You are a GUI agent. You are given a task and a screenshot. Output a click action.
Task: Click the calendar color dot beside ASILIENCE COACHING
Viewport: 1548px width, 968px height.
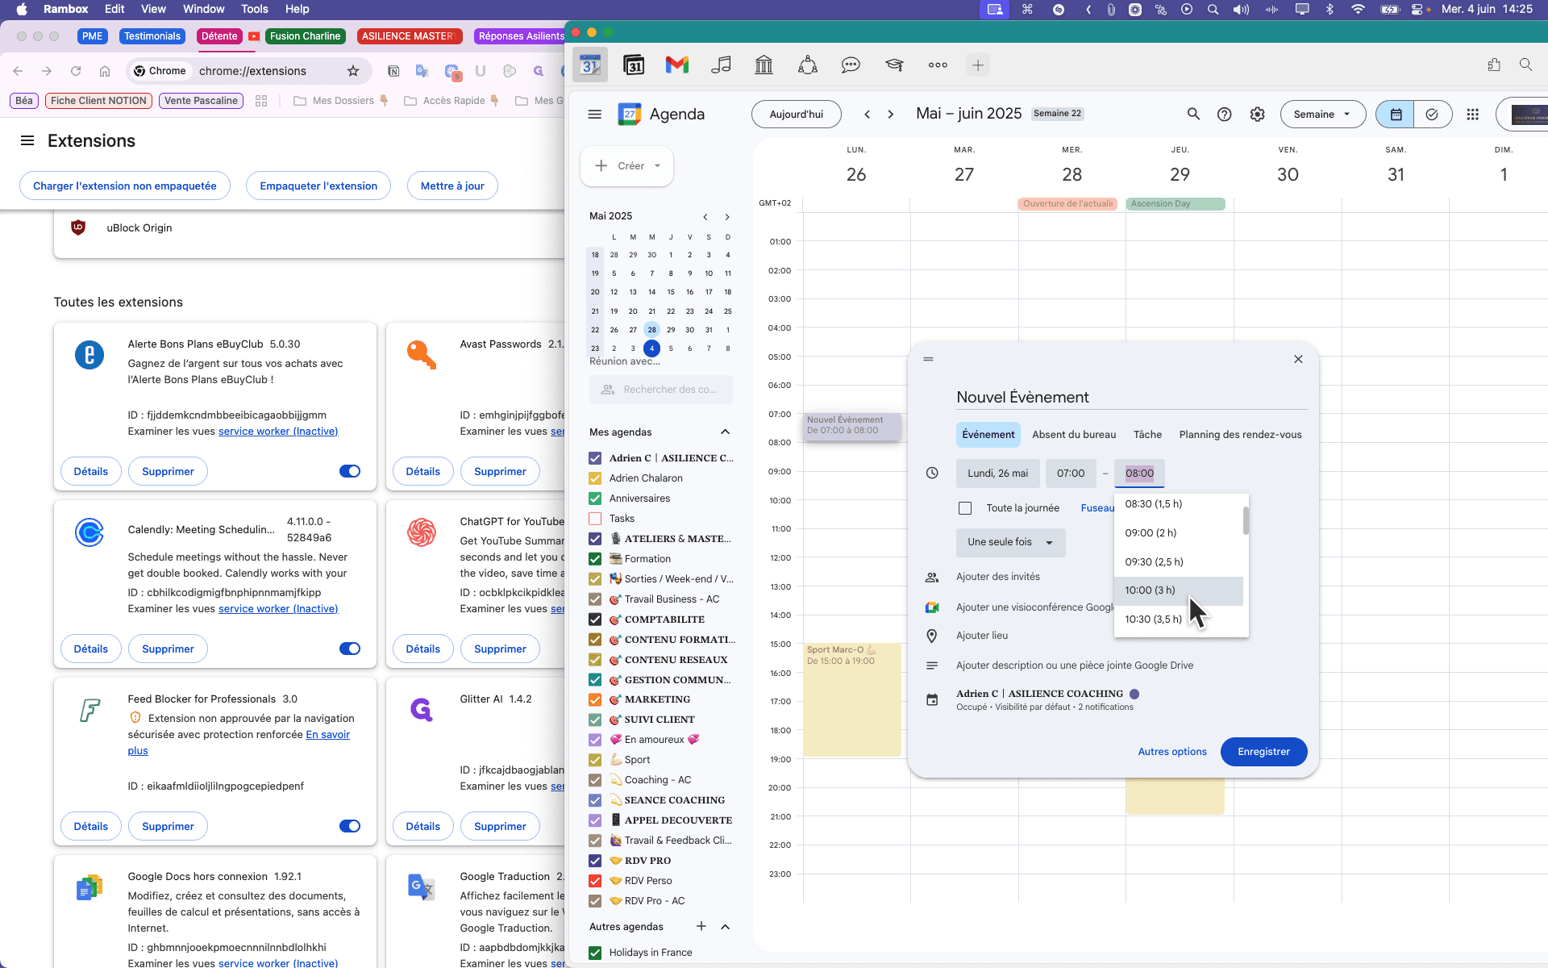coord(1134,694)
